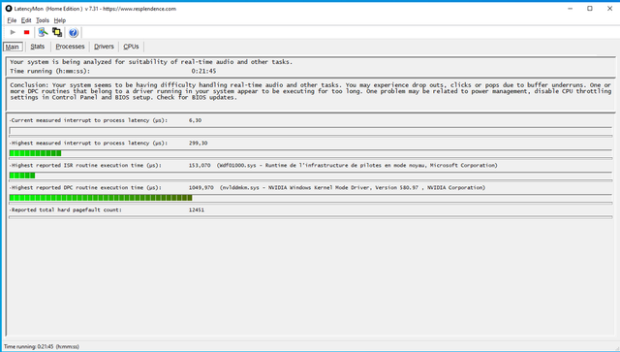Open the File menu
620x352 pixels.
12,20
